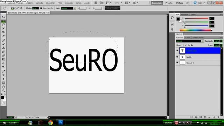Open the Character panel icon in dock
Screen dimensions: 224x126
[x=172, y=24]
